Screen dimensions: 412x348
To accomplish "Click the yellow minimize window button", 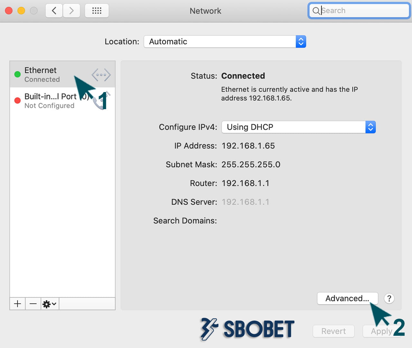I will coord(21,11).
